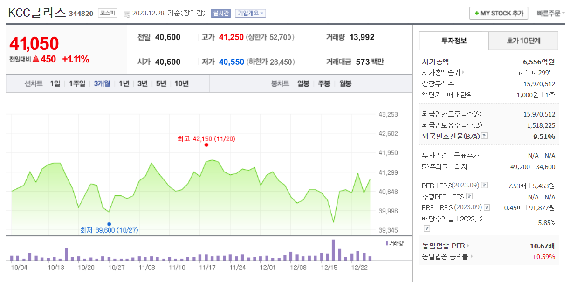Click the current price 41,050
This screenshot has height=282, width=570.
[34, 43]
